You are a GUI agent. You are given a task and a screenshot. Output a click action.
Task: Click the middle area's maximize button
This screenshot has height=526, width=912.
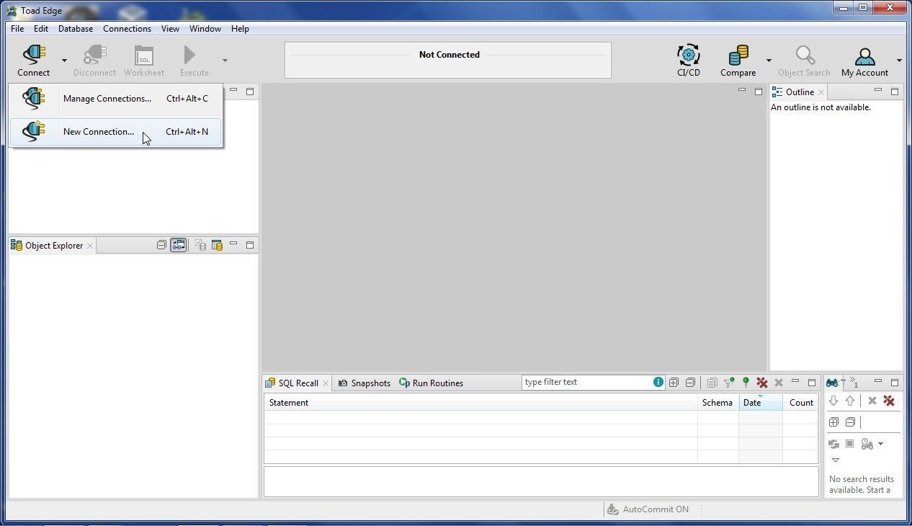tap(759, 92)
